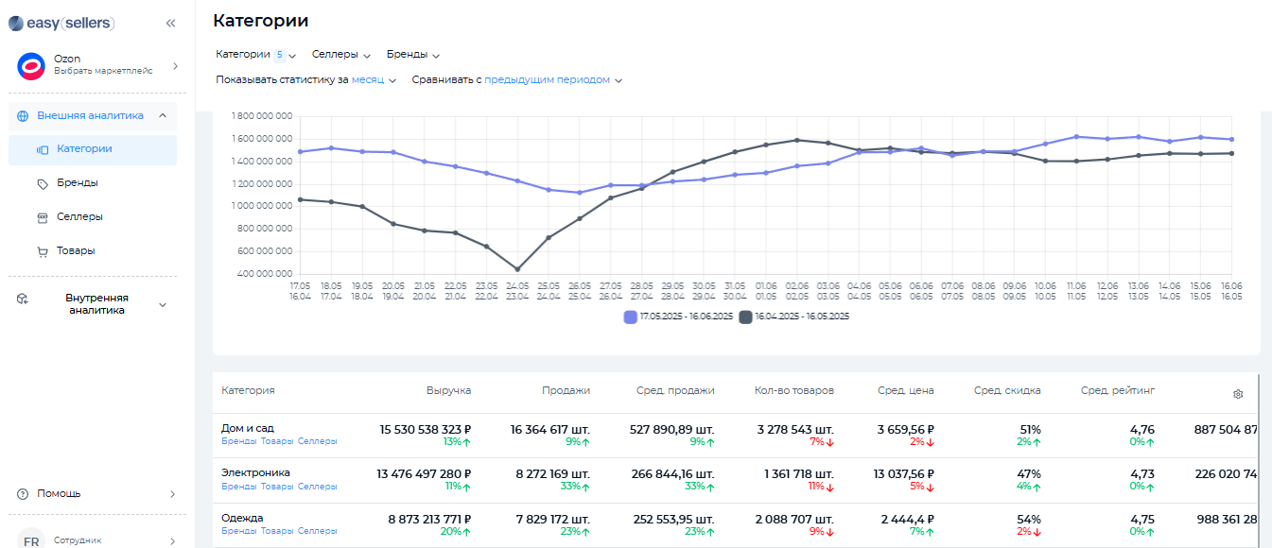
Task: Open the Селлеры filter dropdown
Action: [340, 55]
